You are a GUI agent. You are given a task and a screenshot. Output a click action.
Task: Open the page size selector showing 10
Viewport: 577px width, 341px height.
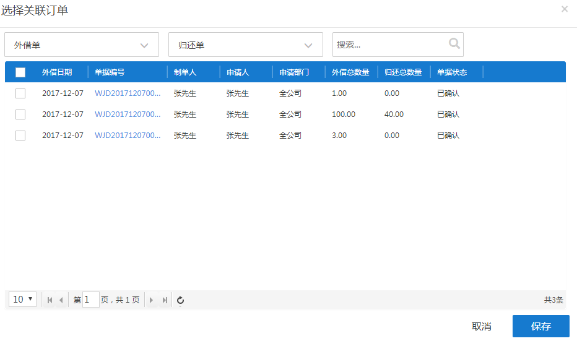point(23,300)
